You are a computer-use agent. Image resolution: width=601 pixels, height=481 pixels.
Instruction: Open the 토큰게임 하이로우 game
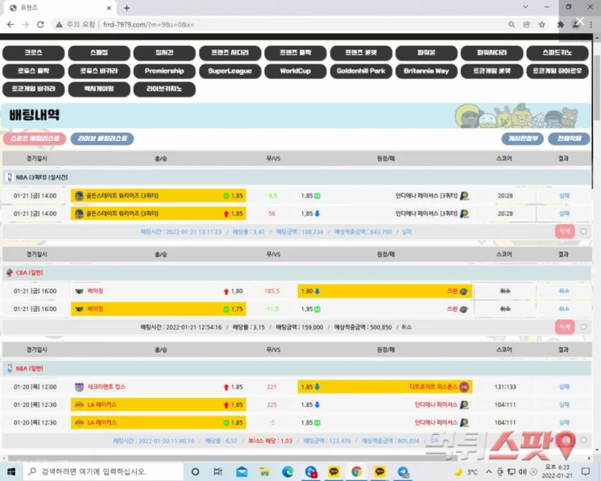[557, 71]
